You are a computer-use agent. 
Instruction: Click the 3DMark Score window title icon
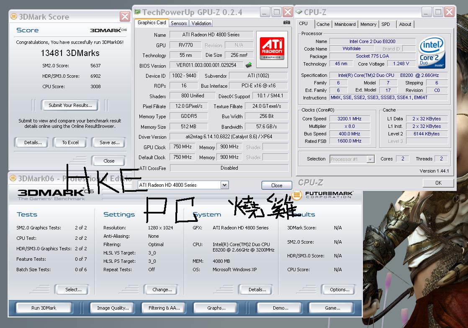[14, 16]
